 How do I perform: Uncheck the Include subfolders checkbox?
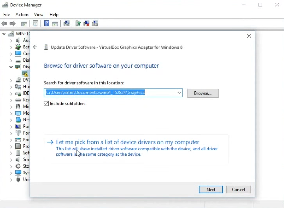[46, 104]
